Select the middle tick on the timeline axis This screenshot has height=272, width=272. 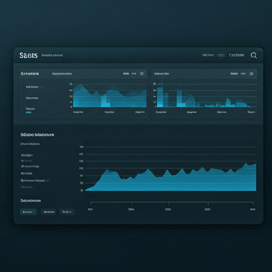169,203
